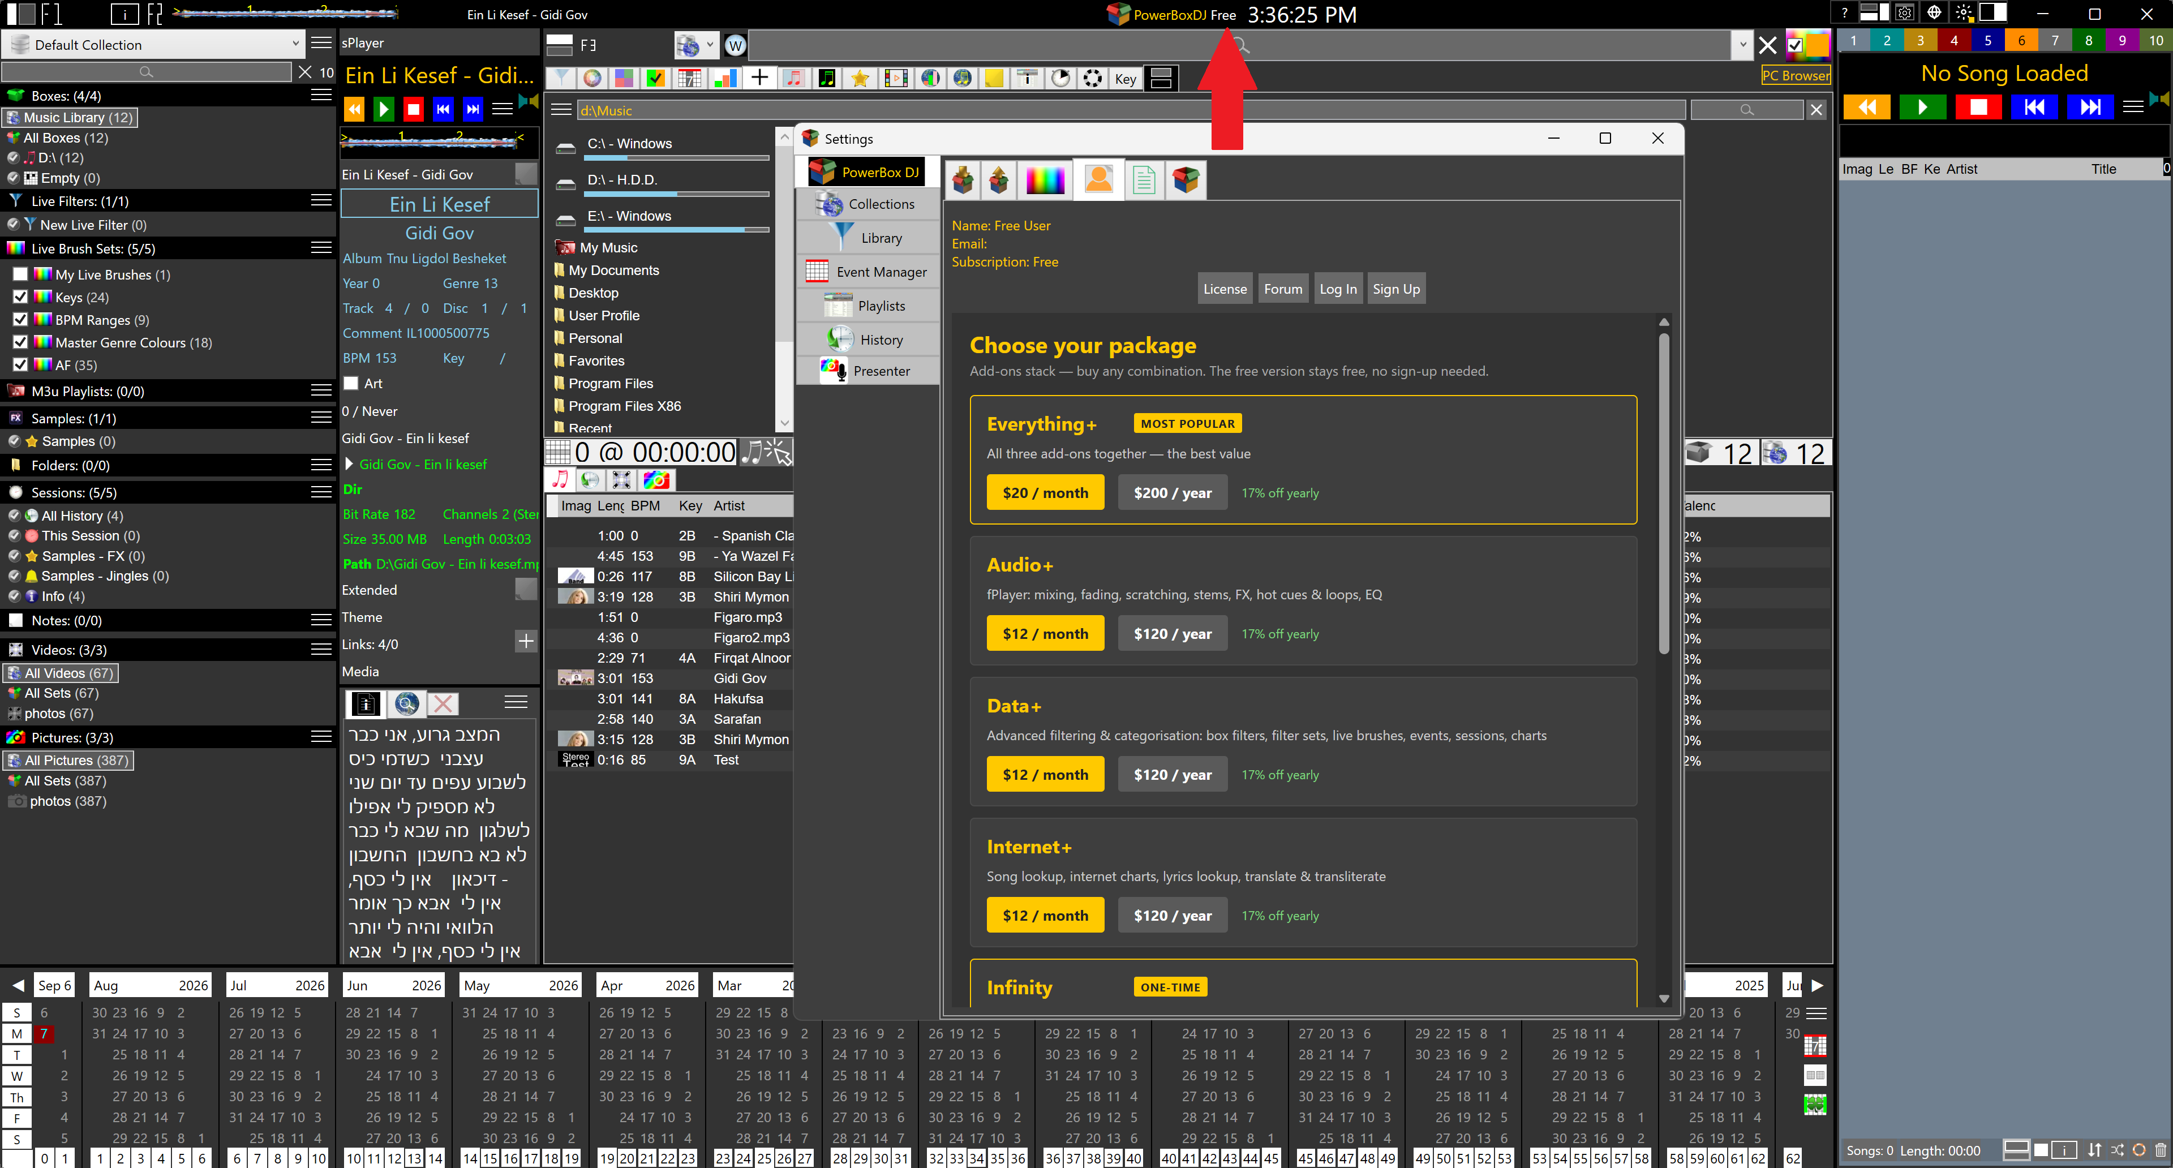
Task: Click the Sign Up button
Action: pyautogui.click(x=1396, y=289)
